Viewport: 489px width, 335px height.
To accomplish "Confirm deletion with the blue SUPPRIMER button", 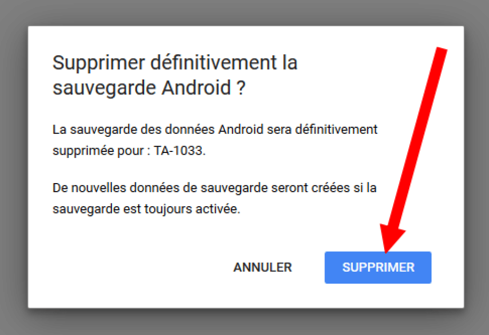I will (x=378, y=267).
